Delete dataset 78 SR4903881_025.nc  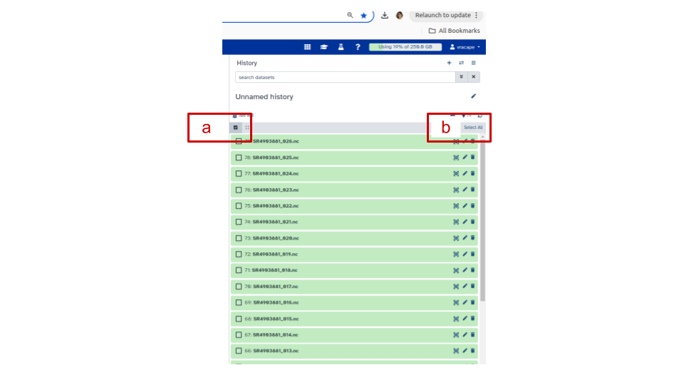(x=472, y=158)
